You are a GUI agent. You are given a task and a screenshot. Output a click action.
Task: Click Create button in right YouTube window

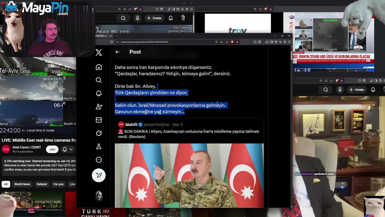click(356, 90)
